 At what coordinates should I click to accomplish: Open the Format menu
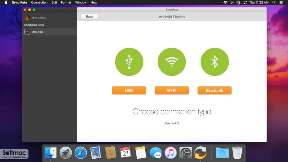point(66,2)
